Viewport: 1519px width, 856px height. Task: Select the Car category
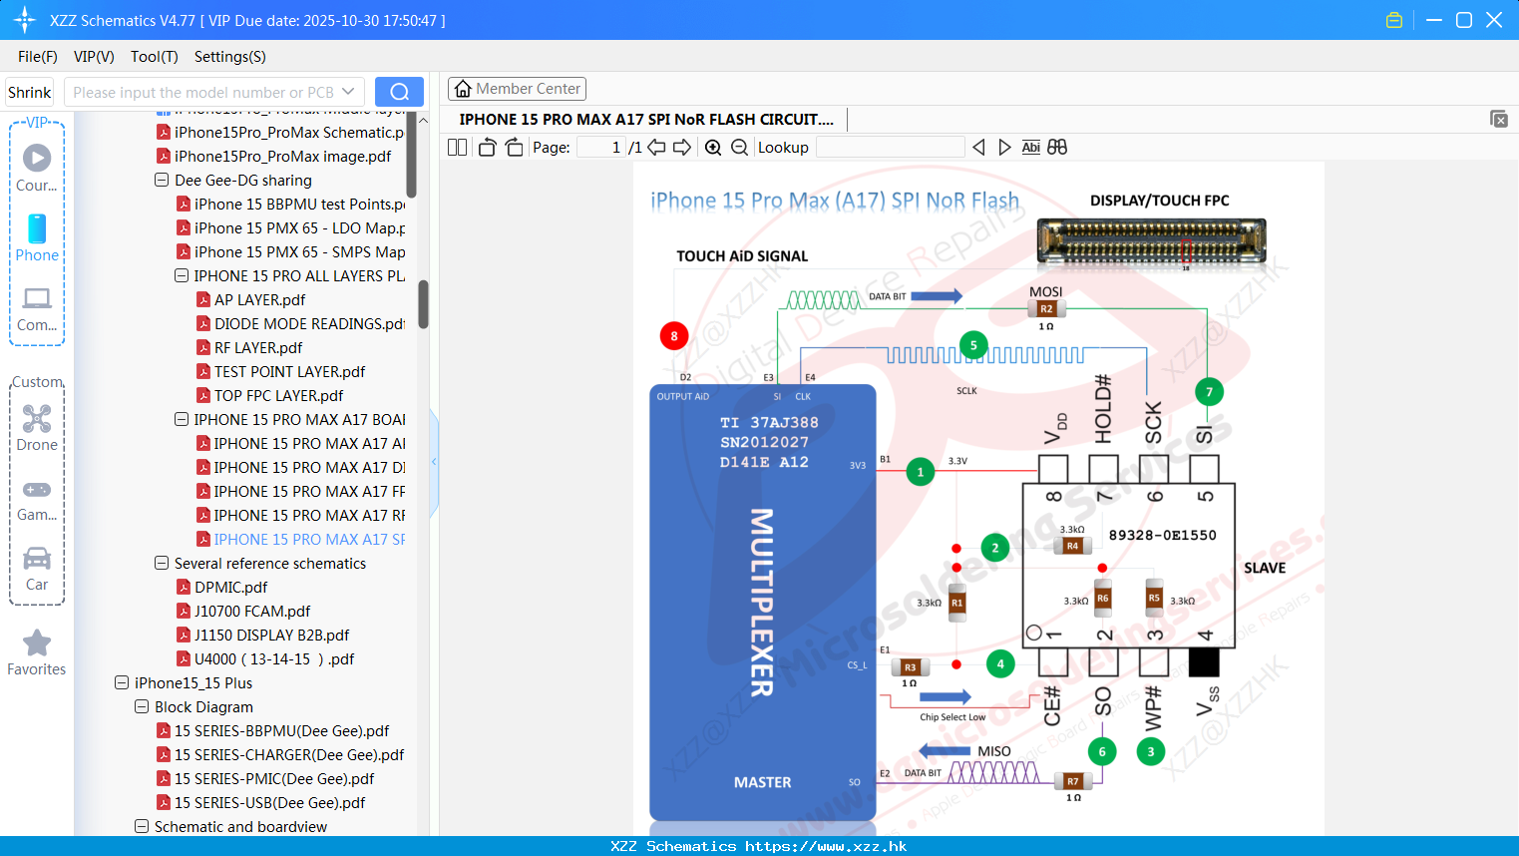coord(37,569)
